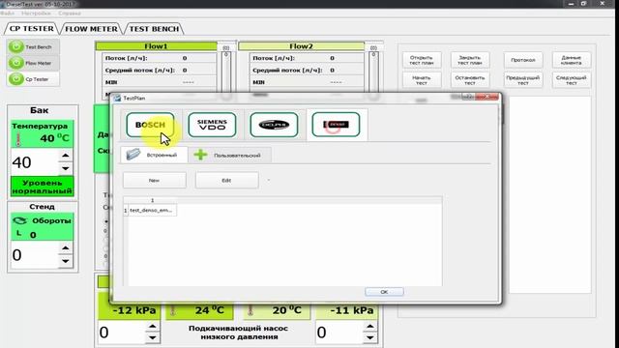The image size is (619, 348).
Task: Minimize the DieselTest main window
Action: pyautogui.click(x=572, y=4)
